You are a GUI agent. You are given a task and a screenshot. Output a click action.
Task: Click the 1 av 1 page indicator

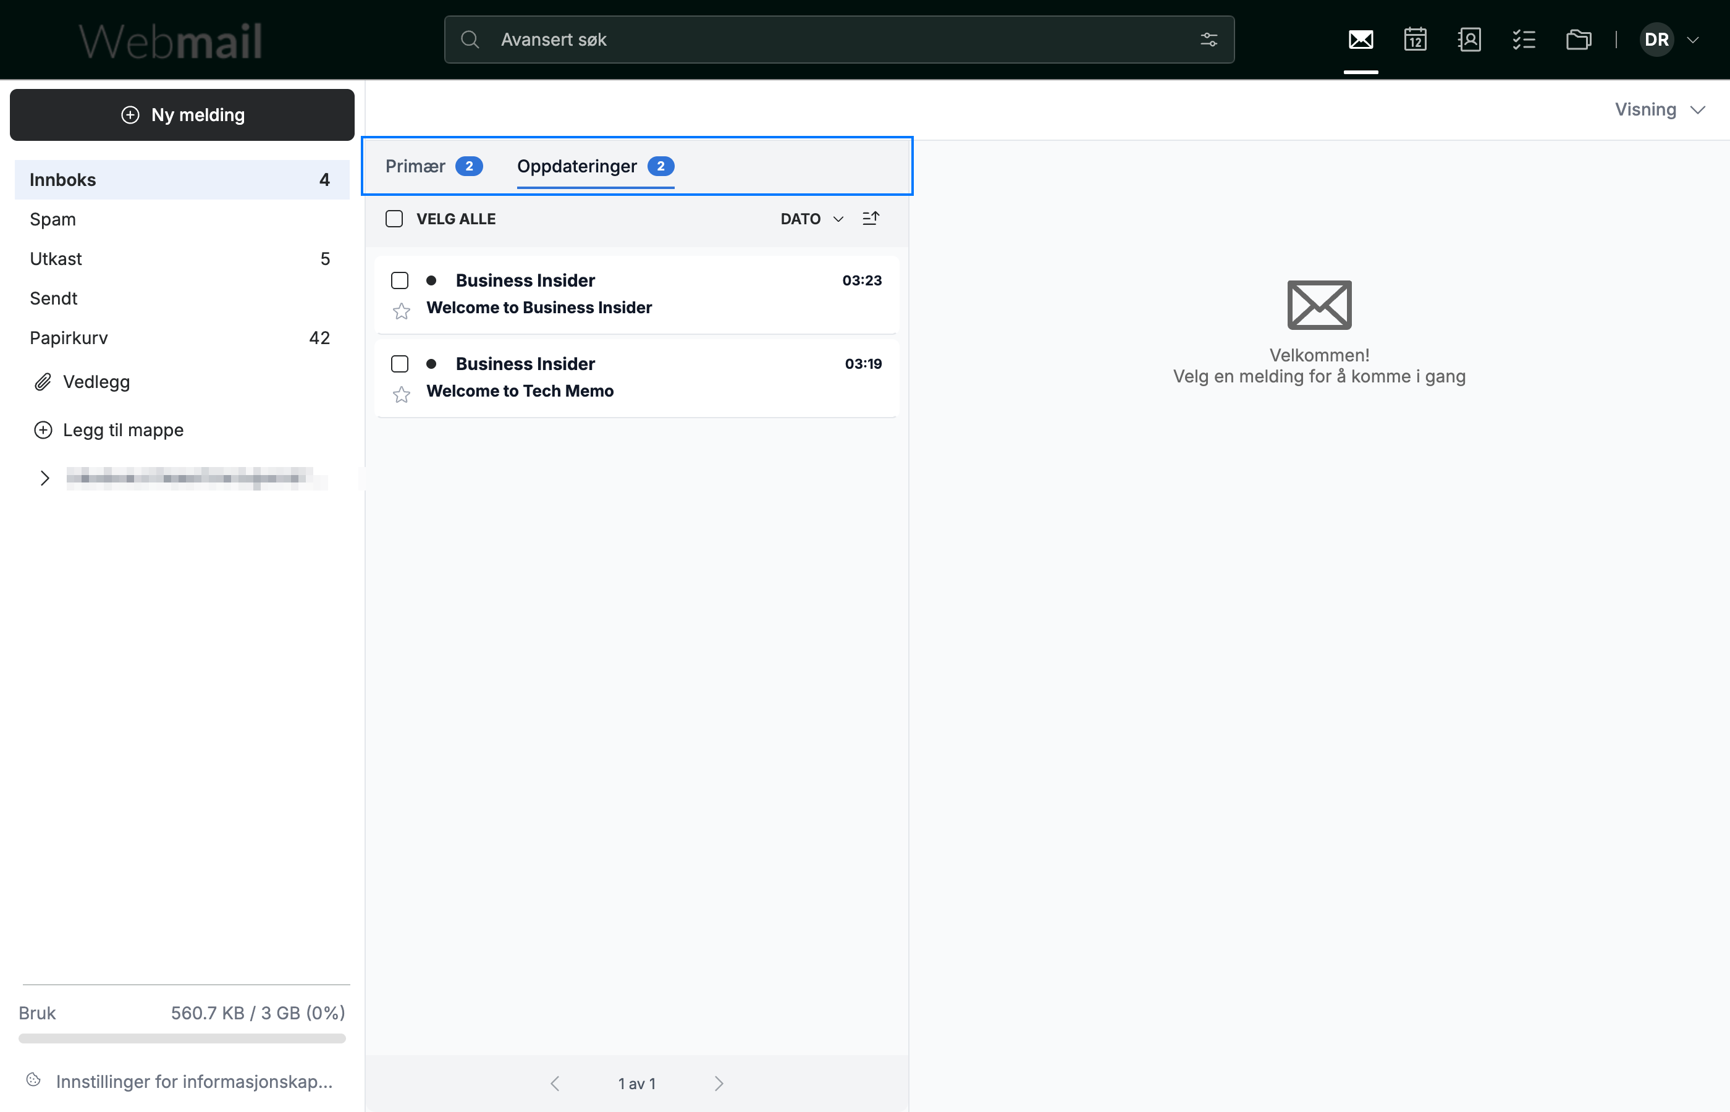(x=637, y=1084)
